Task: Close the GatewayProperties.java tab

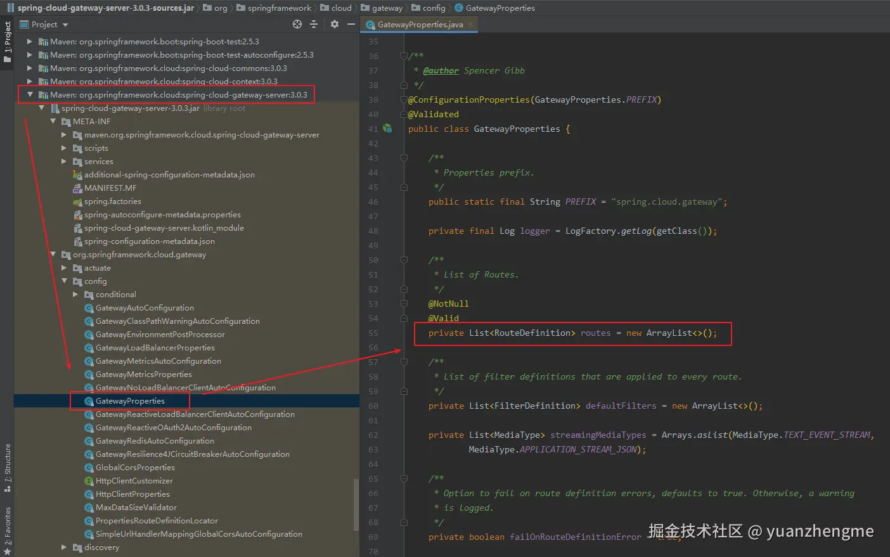Action: (470, 24)
